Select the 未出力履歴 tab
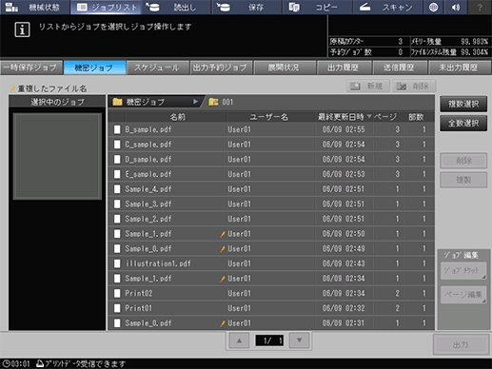Screen dimensions: 492x369 point(460,68)
